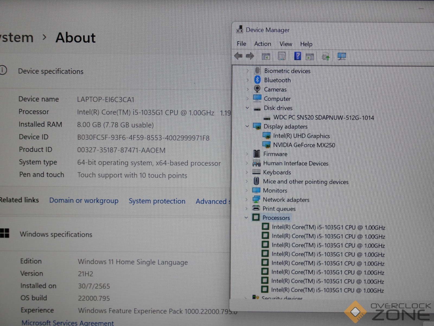434x326 pixels.
Task: Expand the Network adapters node arrow
Action: (246, 200)
